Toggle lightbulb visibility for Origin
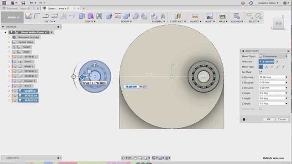 14,47
